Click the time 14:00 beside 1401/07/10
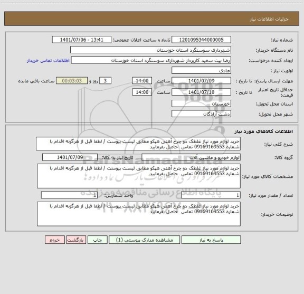304x294 pixels. (x=142, y=92)
